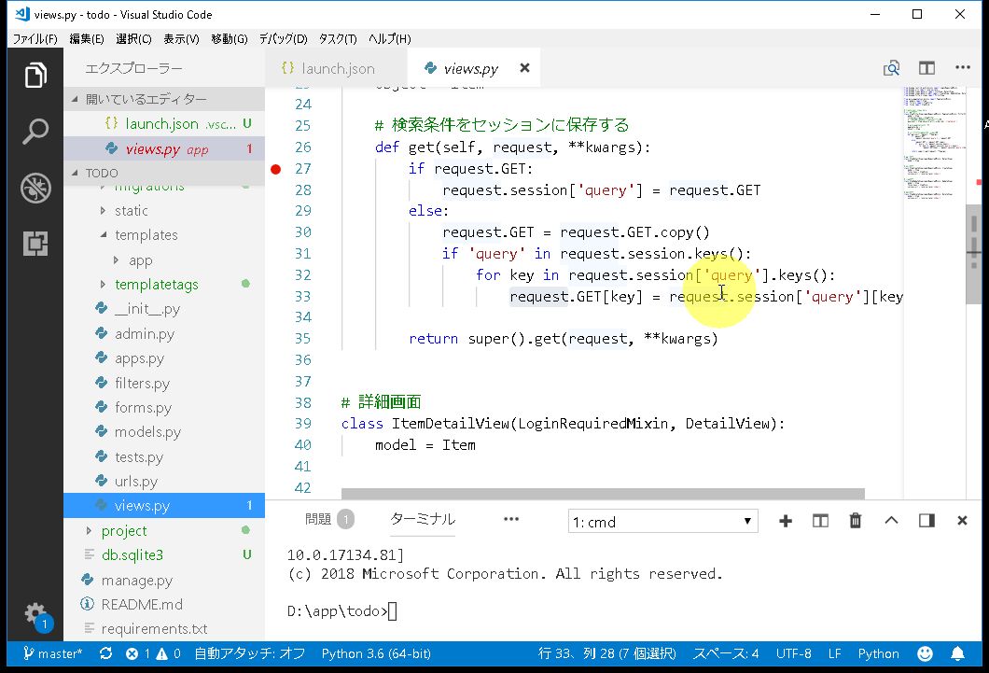
Task: Open the terminal selector dropdown '1: cmd'
Action: tap(662, 522)
